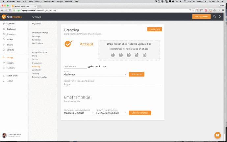Viewport: 227px width, 142px height.
Task: Click the Branding Guide button
Action: point(155,29)
